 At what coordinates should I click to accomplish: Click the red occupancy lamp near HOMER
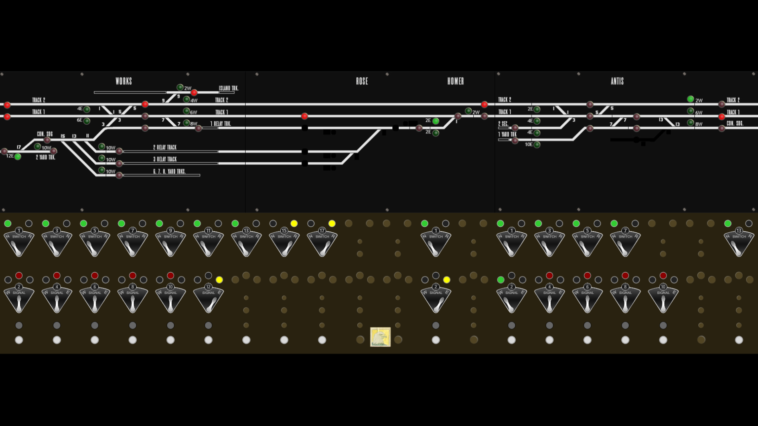click(x=484, y=104)
